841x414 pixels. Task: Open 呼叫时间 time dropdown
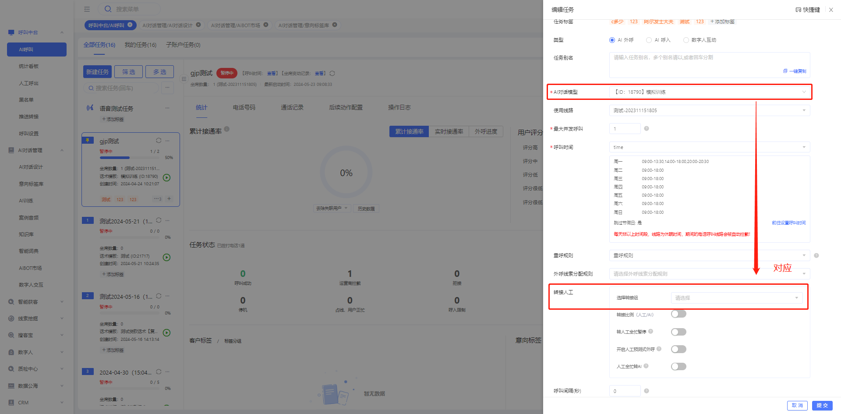point(710,147)
